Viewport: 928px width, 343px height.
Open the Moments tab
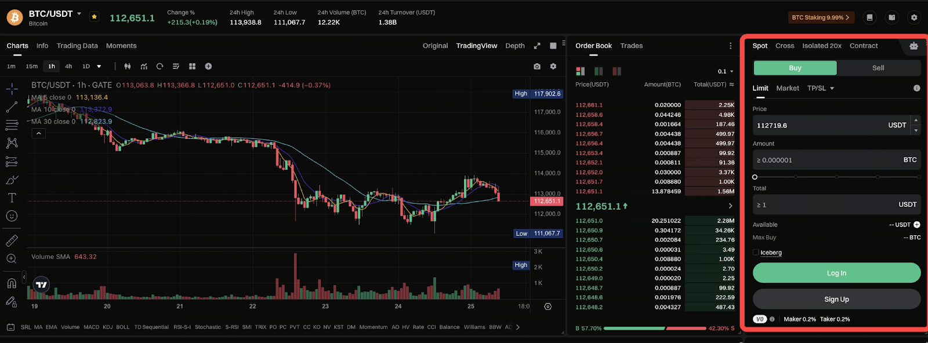click(121, 46)
